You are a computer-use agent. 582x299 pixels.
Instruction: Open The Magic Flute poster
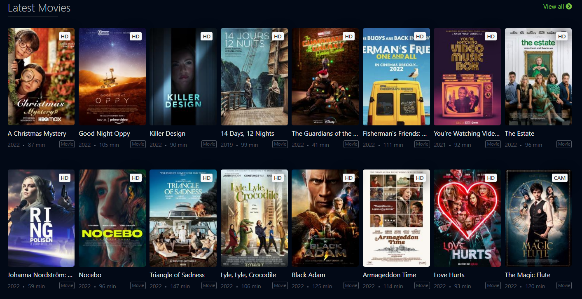(x=538, y=218)
